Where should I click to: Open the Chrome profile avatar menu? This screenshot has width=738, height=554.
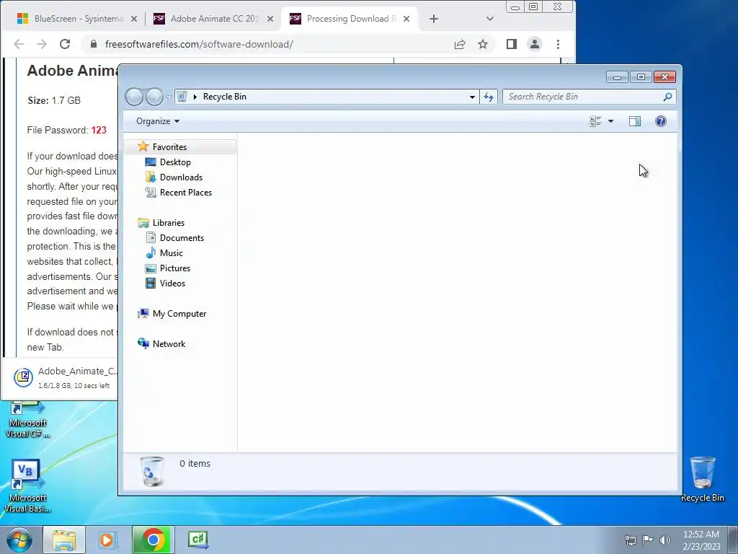click(535, 44)
